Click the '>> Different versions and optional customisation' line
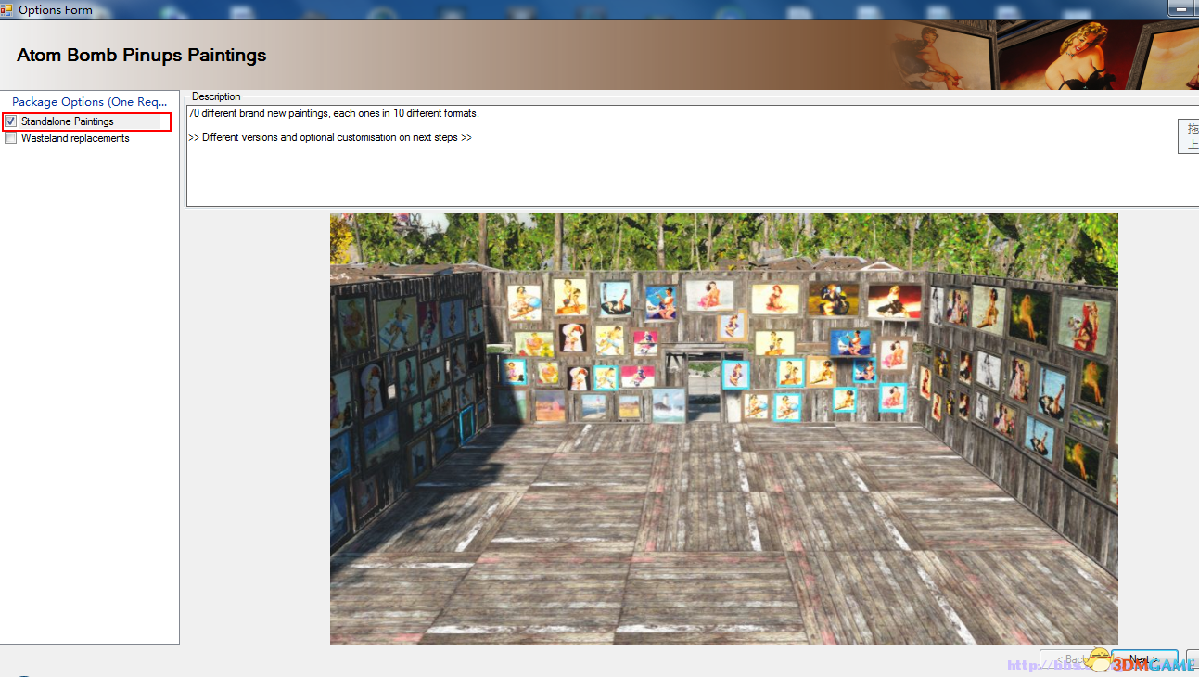 (x=330, y=137)
